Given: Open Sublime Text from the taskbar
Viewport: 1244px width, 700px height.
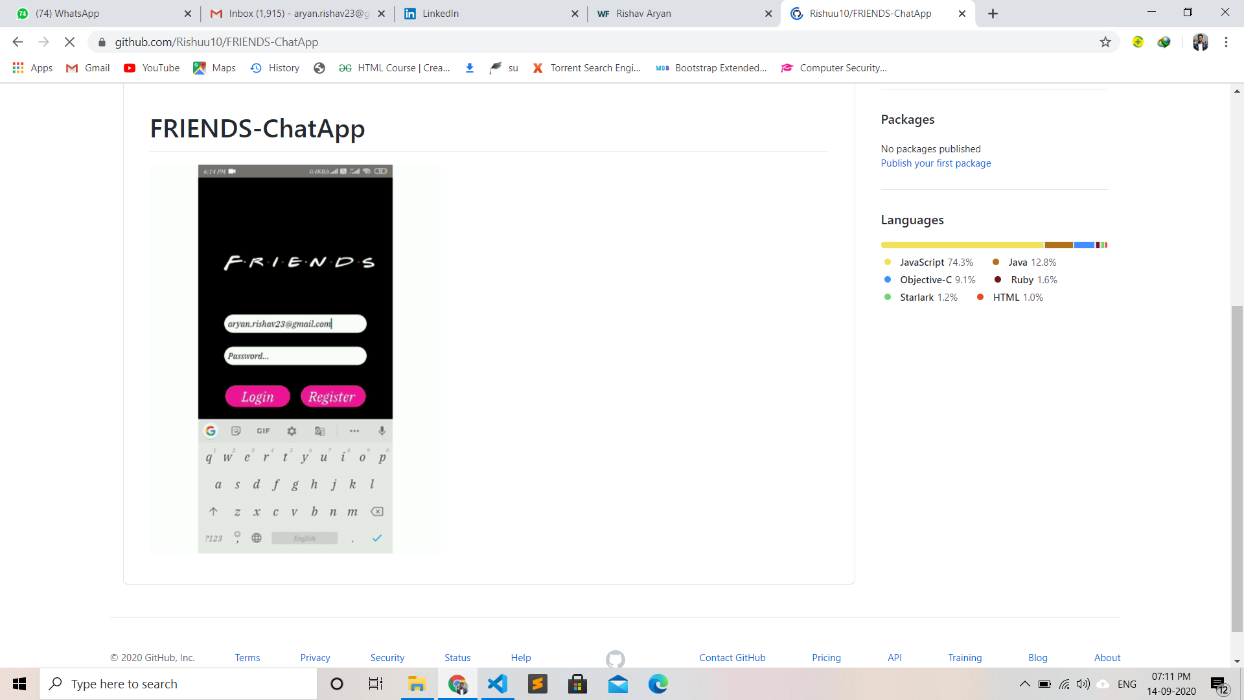Looking at the screenshot, I should (x=538, y=684).
